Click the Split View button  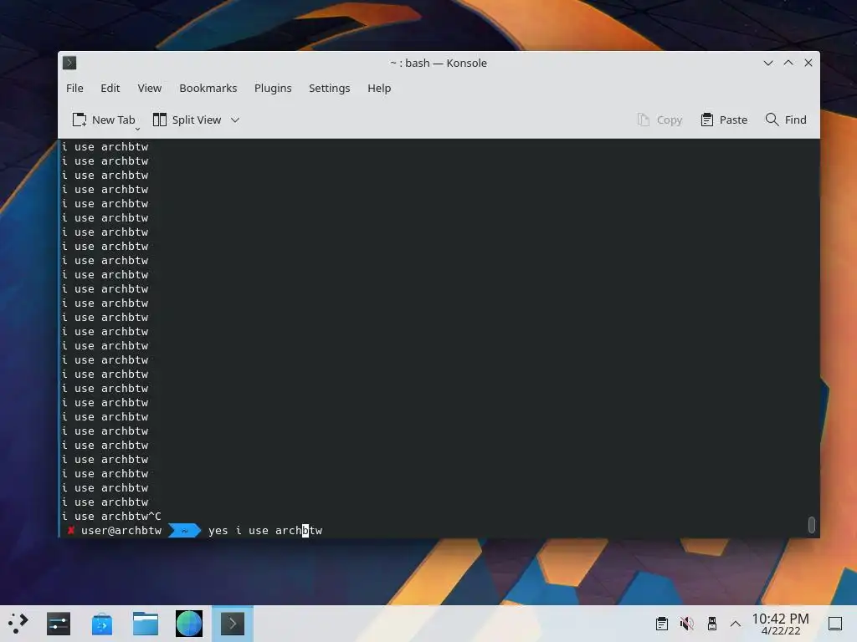[187, 120]
